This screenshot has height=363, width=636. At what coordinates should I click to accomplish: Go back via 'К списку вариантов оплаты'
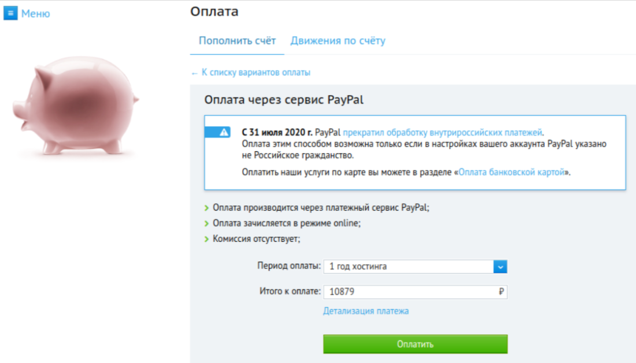(251, 73)
